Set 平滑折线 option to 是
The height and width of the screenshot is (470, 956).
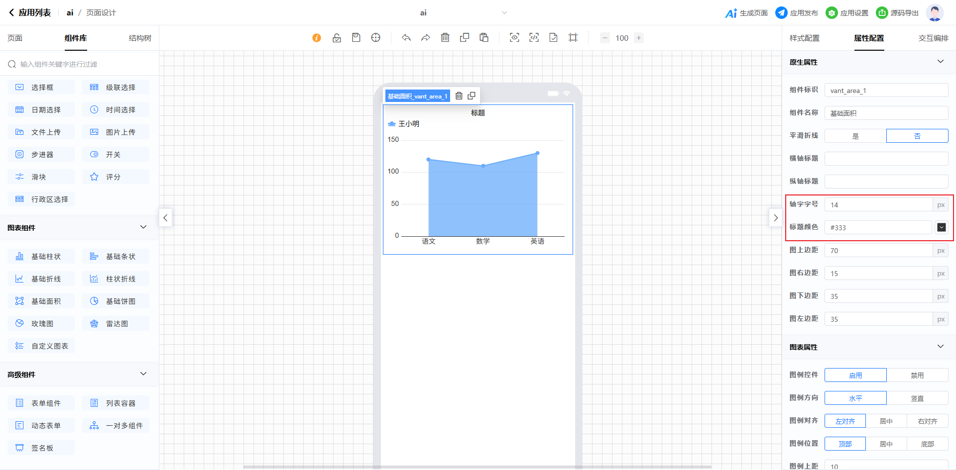click(x=855, y=136)
